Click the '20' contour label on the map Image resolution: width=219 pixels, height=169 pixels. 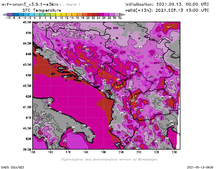(x=132, y=101)
